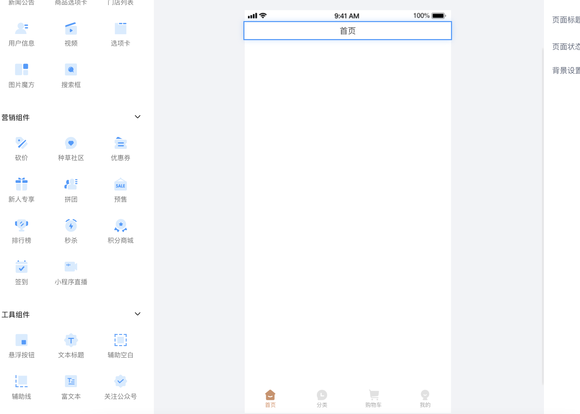580x414 pixels.
Task: Click the 背景设置 setting label
Action: 566,70
